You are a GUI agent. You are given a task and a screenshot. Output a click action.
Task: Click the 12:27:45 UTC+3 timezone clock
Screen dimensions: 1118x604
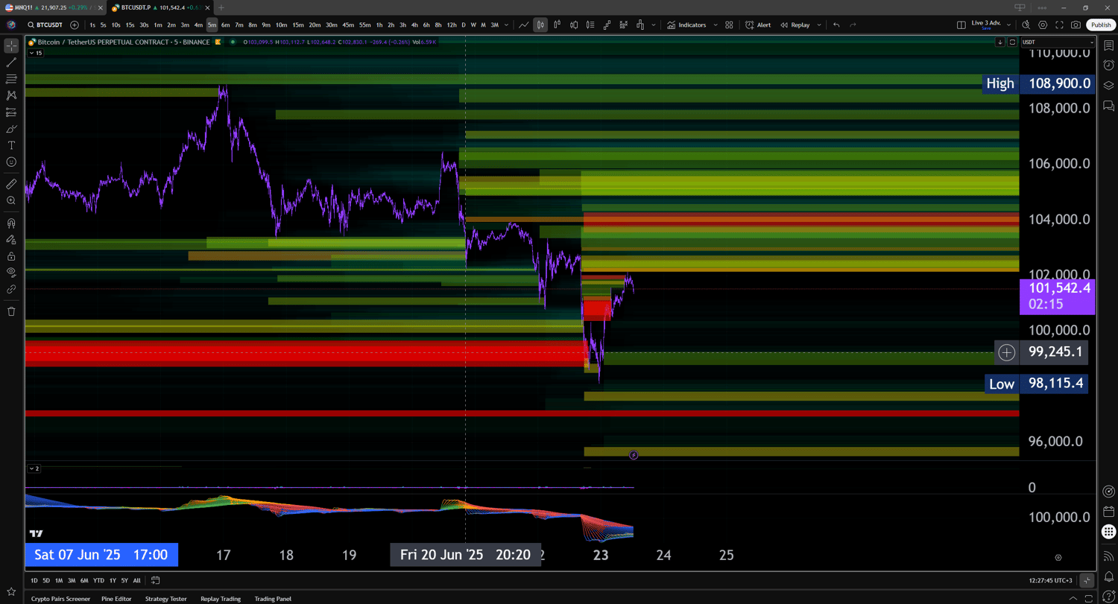(1051, 580)
